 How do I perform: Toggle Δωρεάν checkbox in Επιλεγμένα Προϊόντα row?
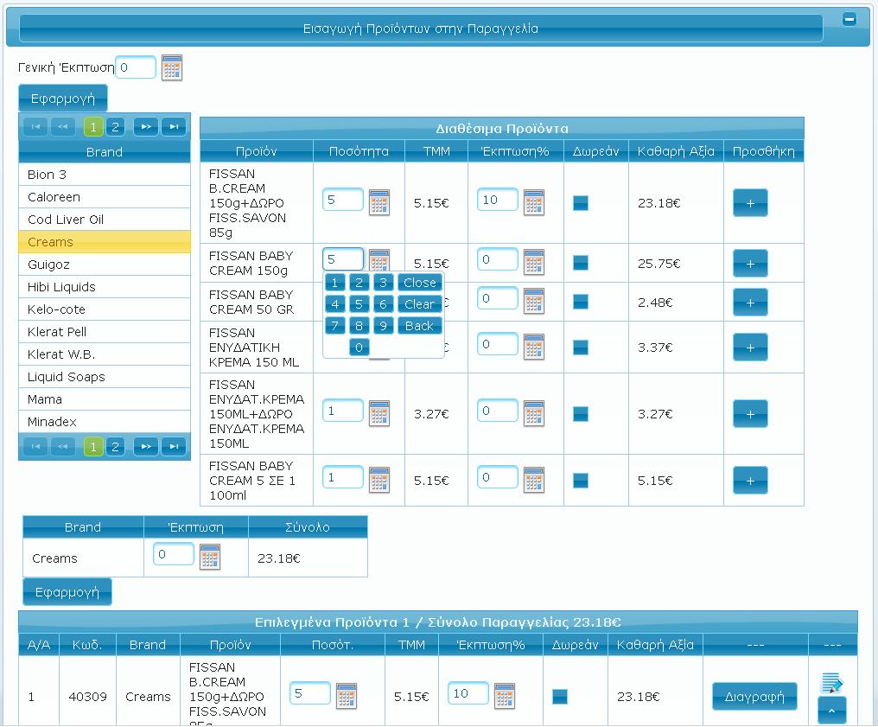[x=560, y=696]
